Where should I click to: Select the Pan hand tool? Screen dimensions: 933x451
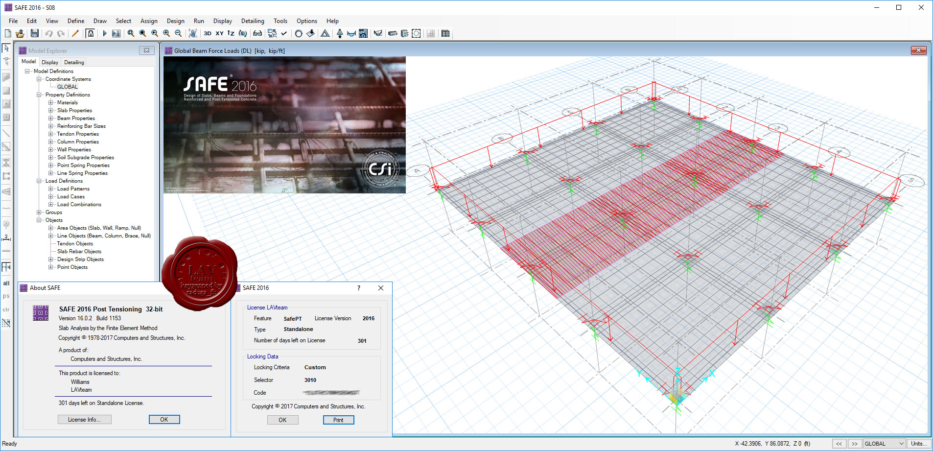click(193, 33)
